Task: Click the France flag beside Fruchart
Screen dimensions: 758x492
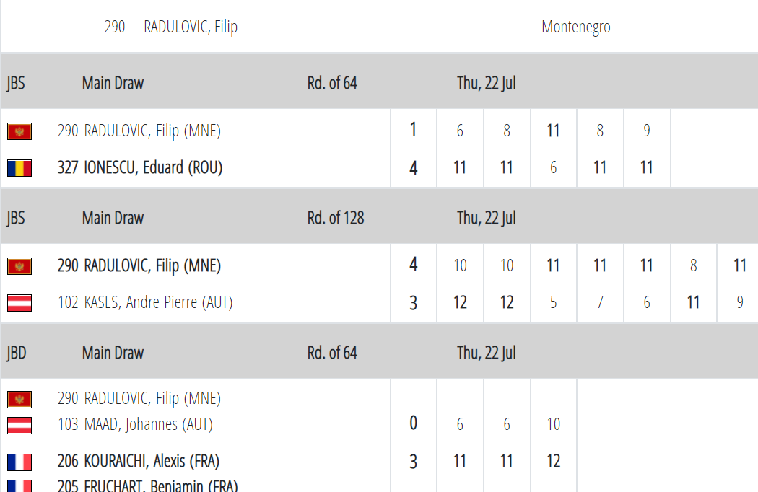Action: click(19, 486)
